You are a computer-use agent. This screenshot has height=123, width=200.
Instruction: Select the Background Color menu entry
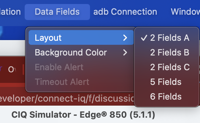pyautogui.click(x=81, y=52)
